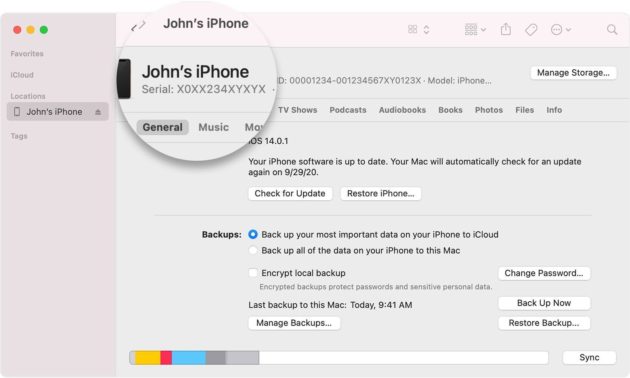This screenshot has height=378, width=630.
Task: Click the Share toolbar icon
Action: point(506,29)
